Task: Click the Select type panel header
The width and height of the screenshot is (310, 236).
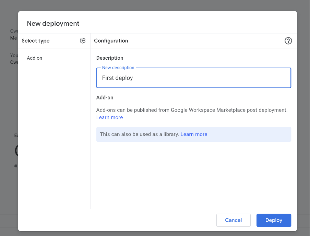Action: click(36, 40)
